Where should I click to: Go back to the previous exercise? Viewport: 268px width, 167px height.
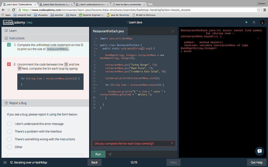[94, 162]
